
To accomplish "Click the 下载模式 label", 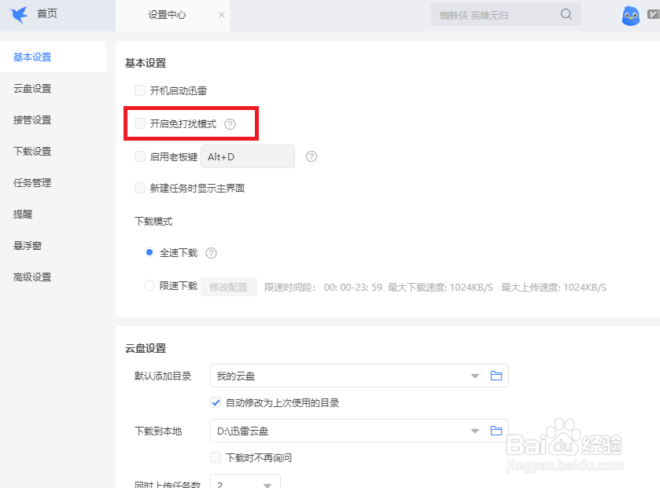I will (x=153, y=222).
